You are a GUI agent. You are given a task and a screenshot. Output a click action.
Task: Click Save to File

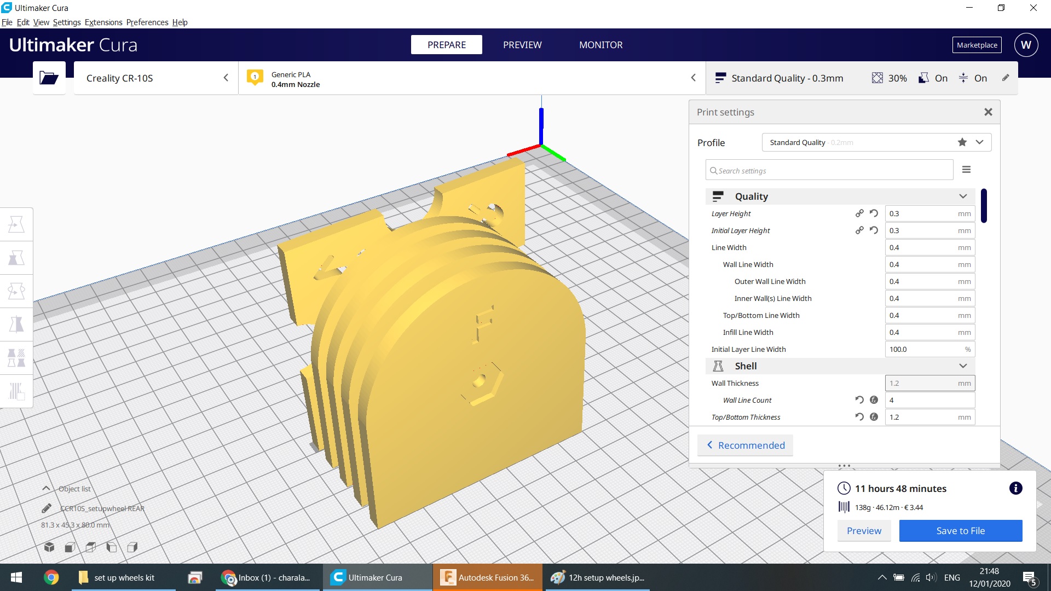[x=960, y=531]
